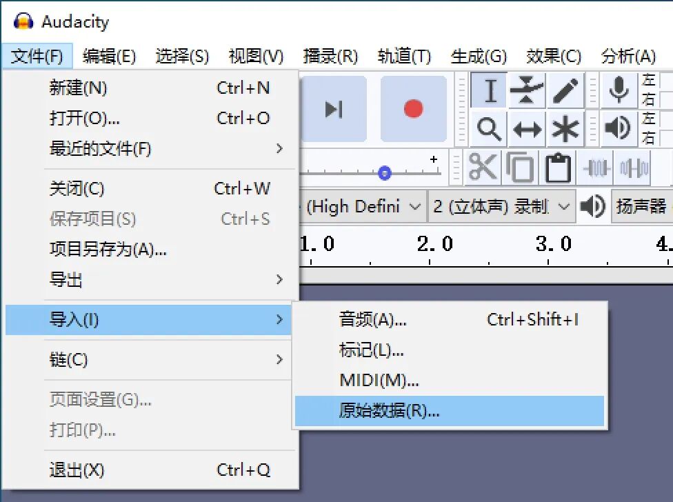The height and width of the screenshot is (502, 673).
Task: Open the 播录(R) menu
Action: coord(330,57)
